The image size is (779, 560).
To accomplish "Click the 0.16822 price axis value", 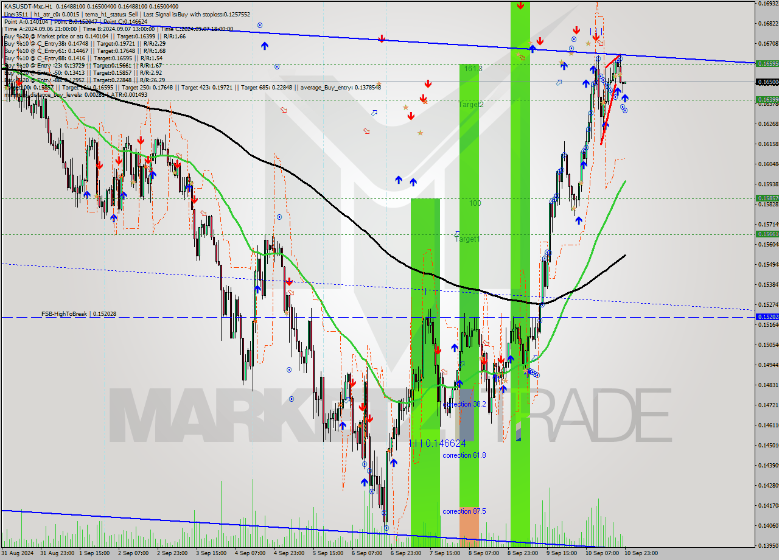I will [x=769, y=23].
